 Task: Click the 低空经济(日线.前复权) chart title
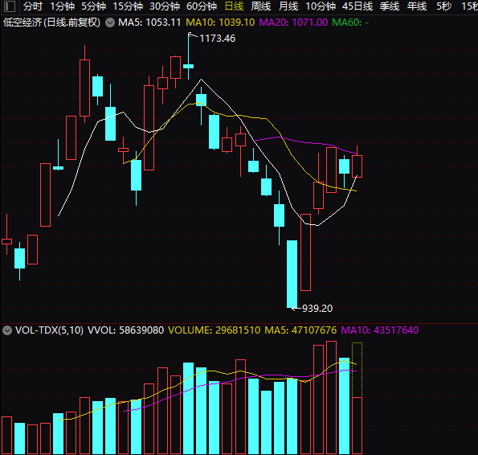(x=51, y=23)
